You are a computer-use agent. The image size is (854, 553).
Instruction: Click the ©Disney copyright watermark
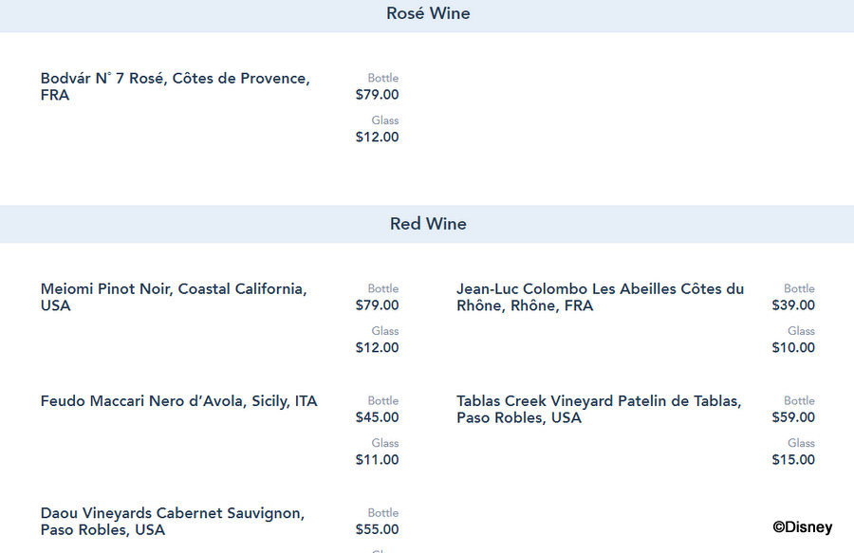click(802, 526)
